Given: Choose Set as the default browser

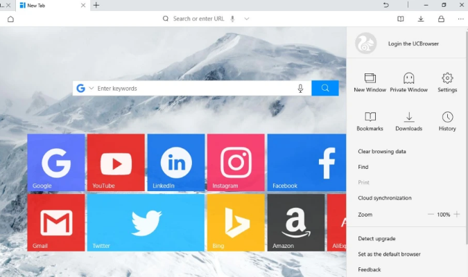Looking at the screenshot, I should tap(389, 254).
